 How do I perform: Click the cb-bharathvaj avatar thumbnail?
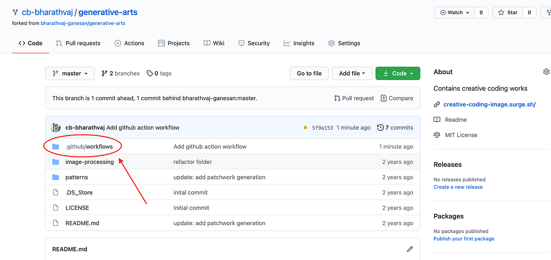click(x=56, y=127)
